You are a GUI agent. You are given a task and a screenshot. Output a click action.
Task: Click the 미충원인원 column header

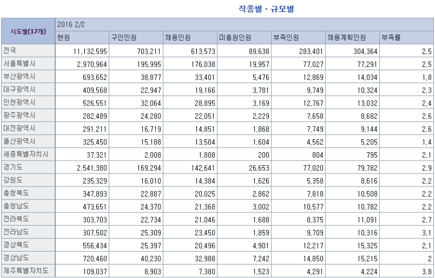click(235, 38)
